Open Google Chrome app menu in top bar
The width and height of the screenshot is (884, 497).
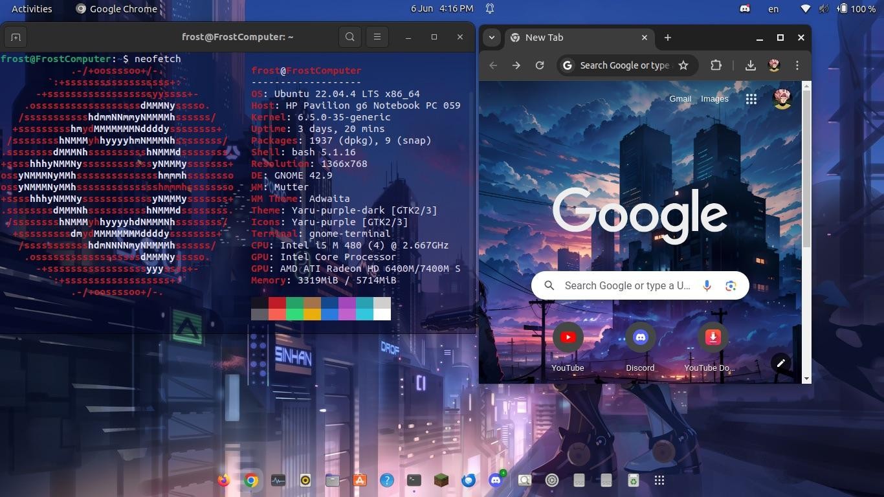click(116, 8)
